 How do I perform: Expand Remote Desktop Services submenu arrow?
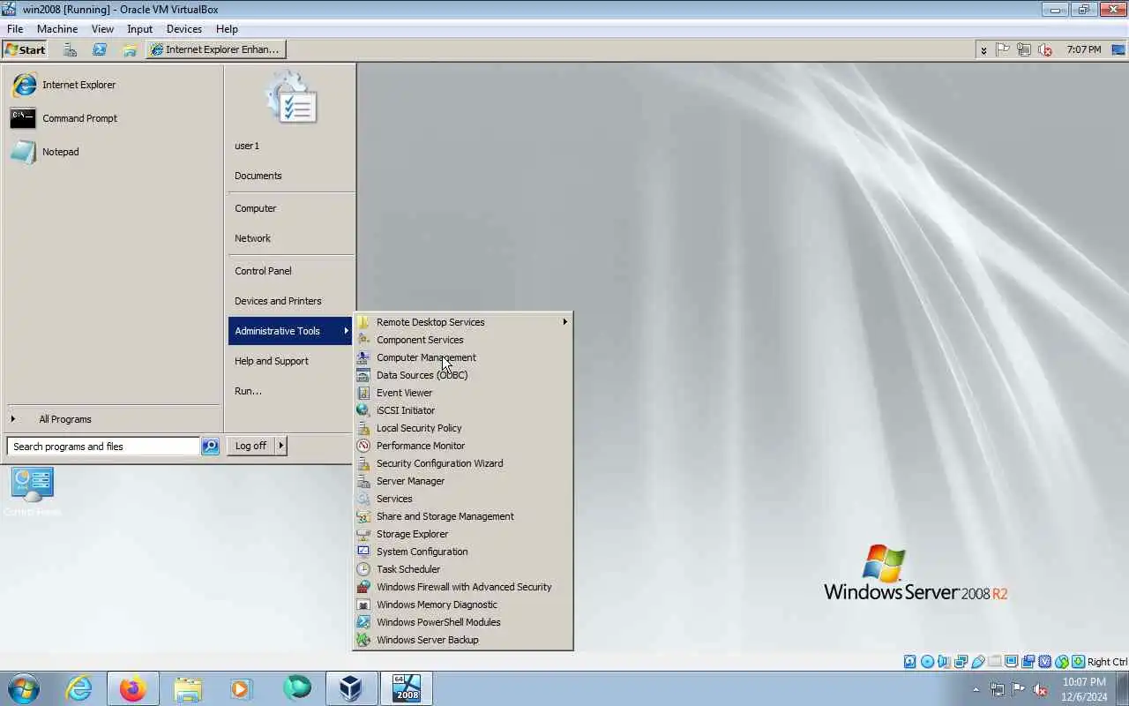pyautogui.click(x=564, y=322)
